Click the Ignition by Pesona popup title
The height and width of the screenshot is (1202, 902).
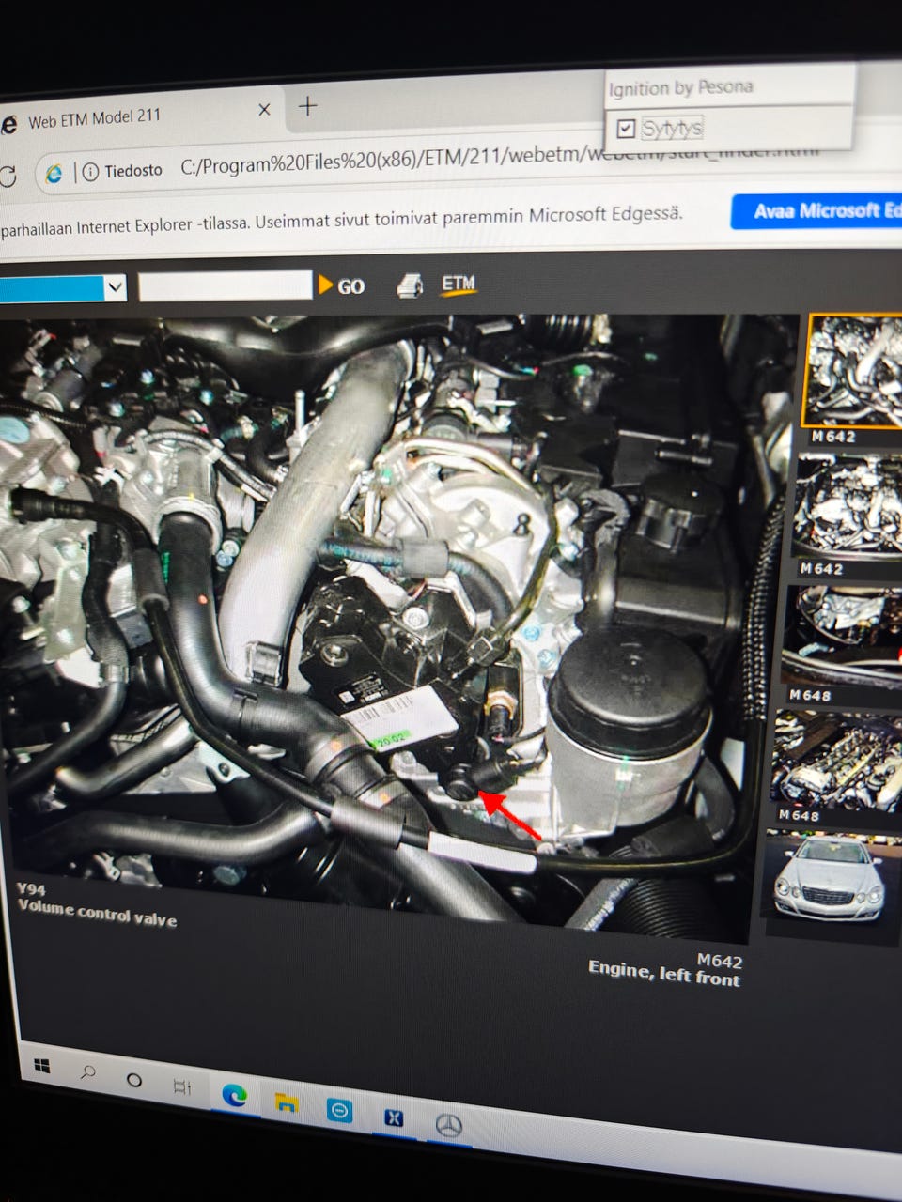pos(680,87)
